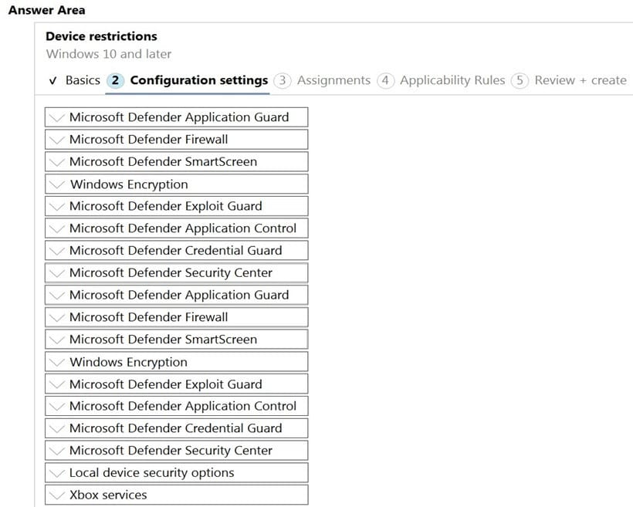Screen dimensions: 633x507
Task: Expand the first Microsoft Defender Firewall section
Action: 177,139
